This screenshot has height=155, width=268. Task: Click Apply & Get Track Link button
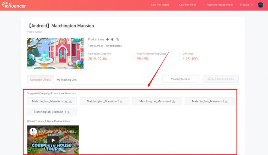pos(221,79)
